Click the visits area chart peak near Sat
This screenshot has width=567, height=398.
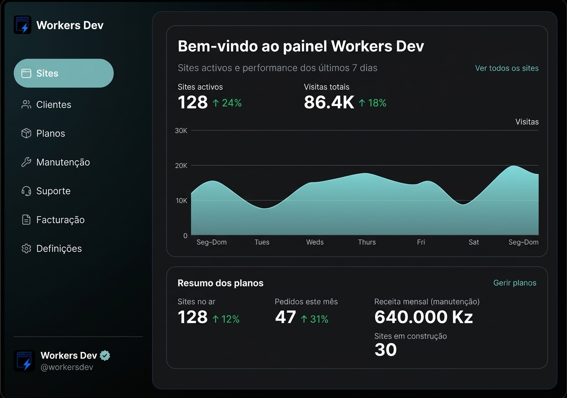click(x=513, y=167)
